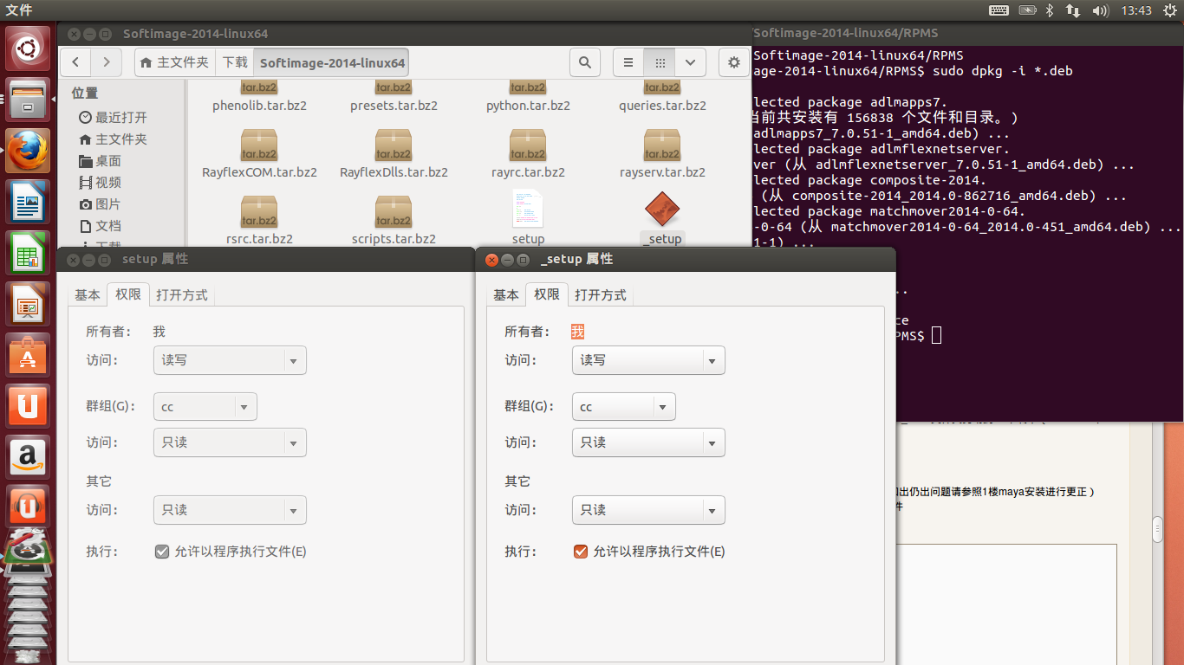Screen dimensions: 1184x665
Task: Toggle execute permission in setup properties
Action: (162, 552)
